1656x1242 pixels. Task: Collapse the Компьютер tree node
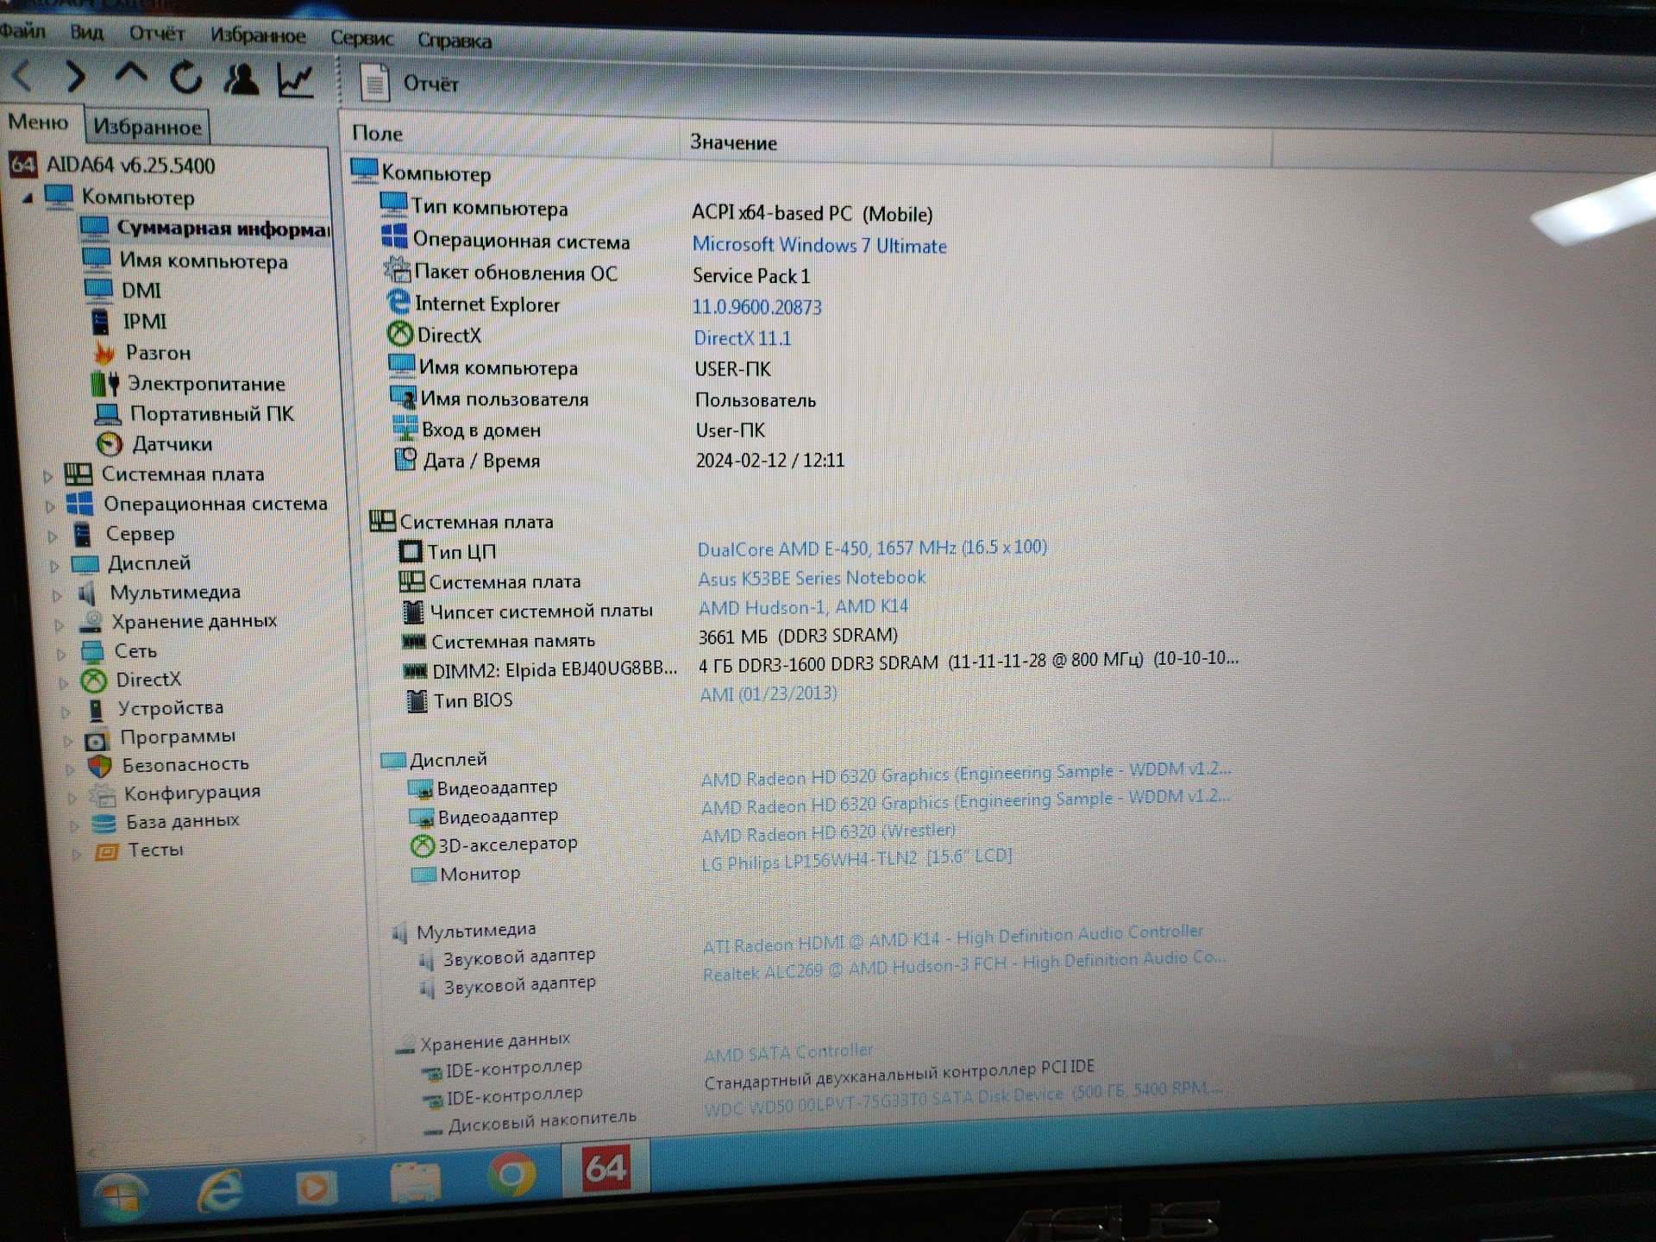click(x=28, y=198)
